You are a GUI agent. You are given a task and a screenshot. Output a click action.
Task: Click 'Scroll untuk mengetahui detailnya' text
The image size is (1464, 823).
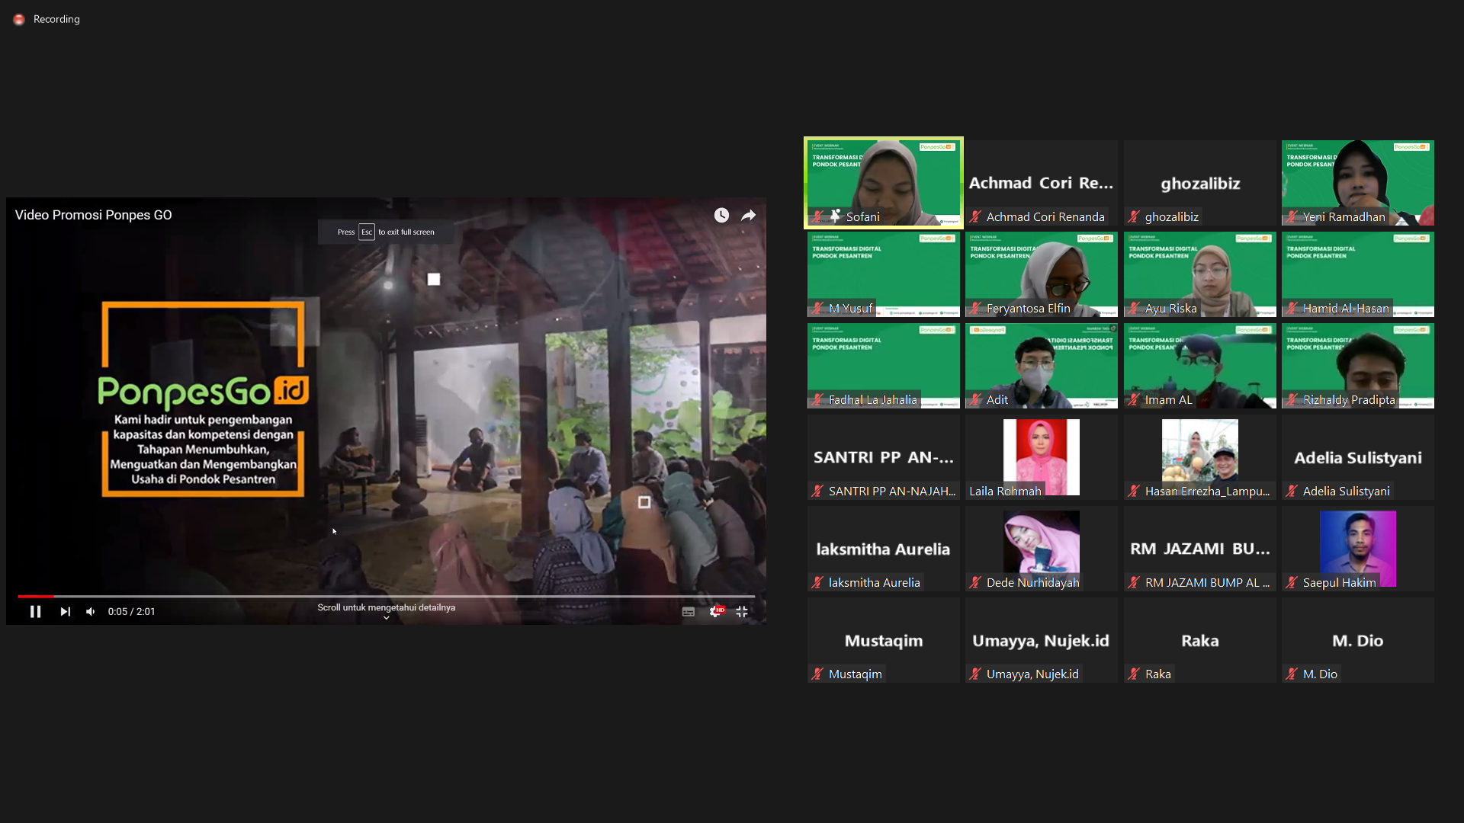tap(386, 607)
